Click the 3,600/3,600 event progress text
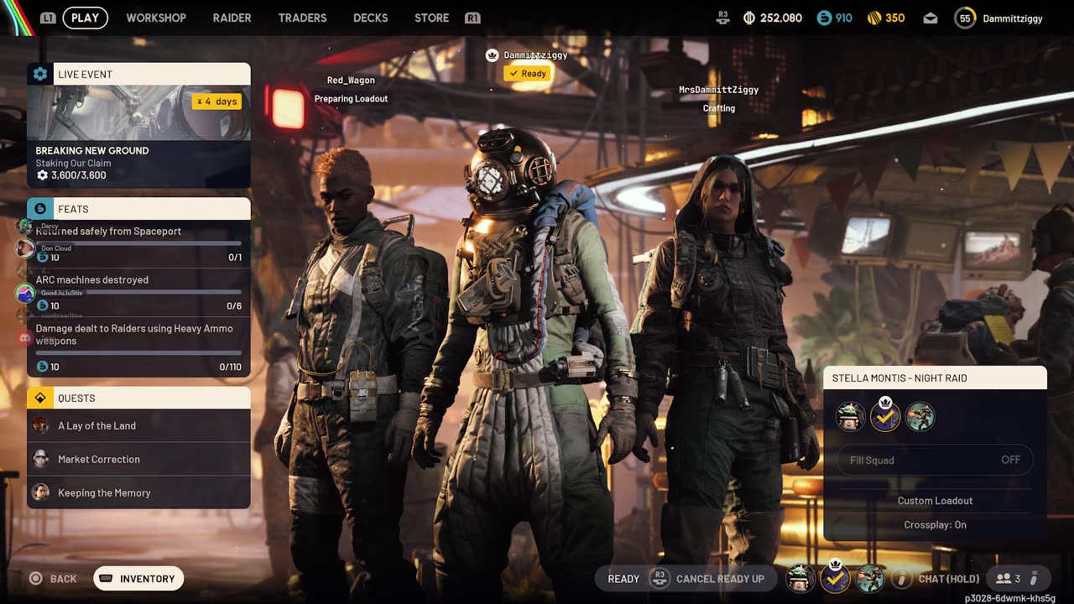 (78, 175)
